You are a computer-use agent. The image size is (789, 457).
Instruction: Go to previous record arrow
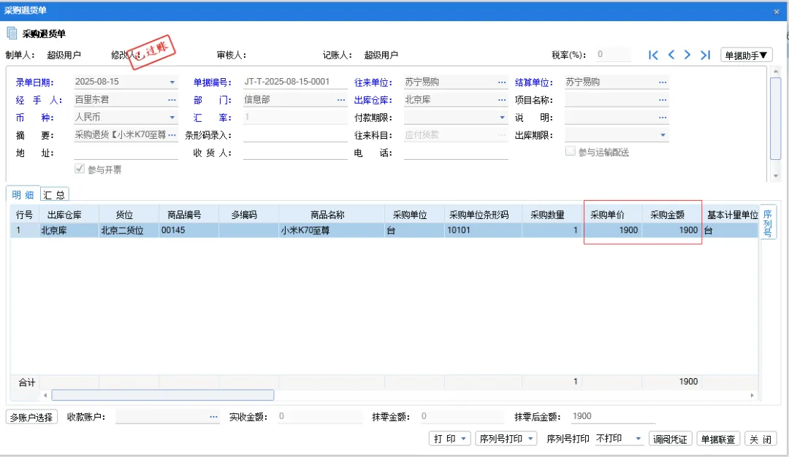coord(671,55)
